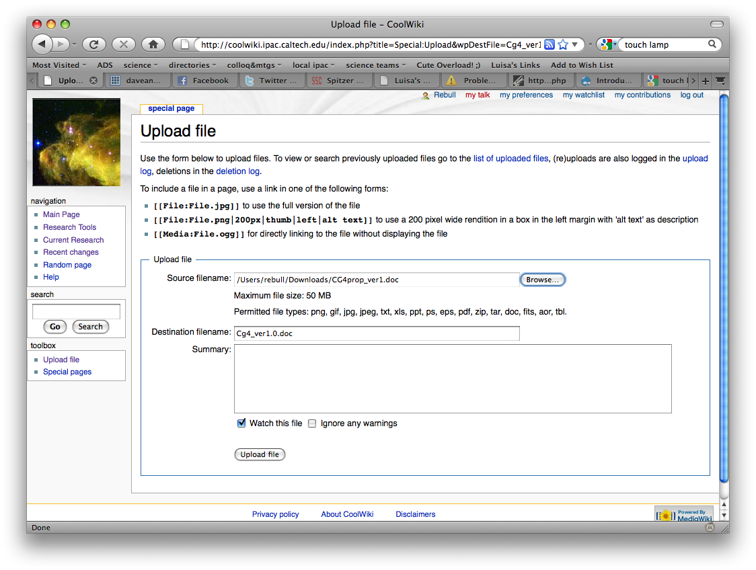The image size is (756, 570).
Task: Switch to the Twitter tab
Action: (272, 81)
